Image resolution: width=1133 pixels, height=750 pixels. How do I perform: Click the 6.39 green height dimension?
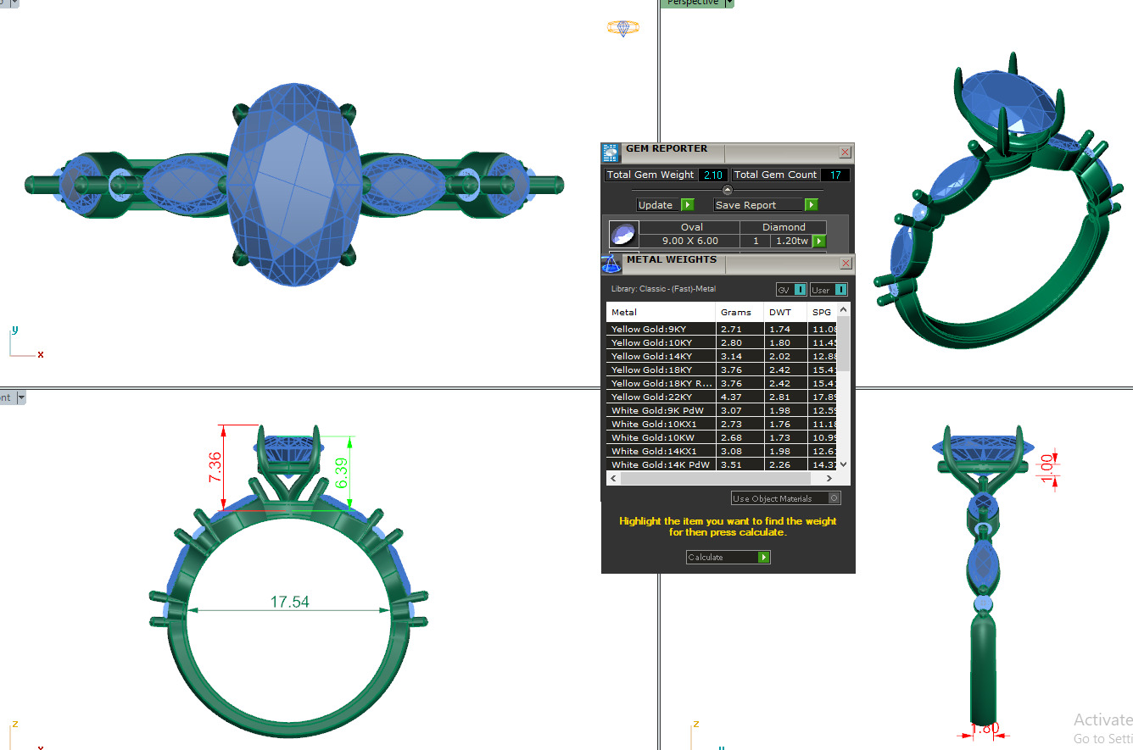(342, 472)
